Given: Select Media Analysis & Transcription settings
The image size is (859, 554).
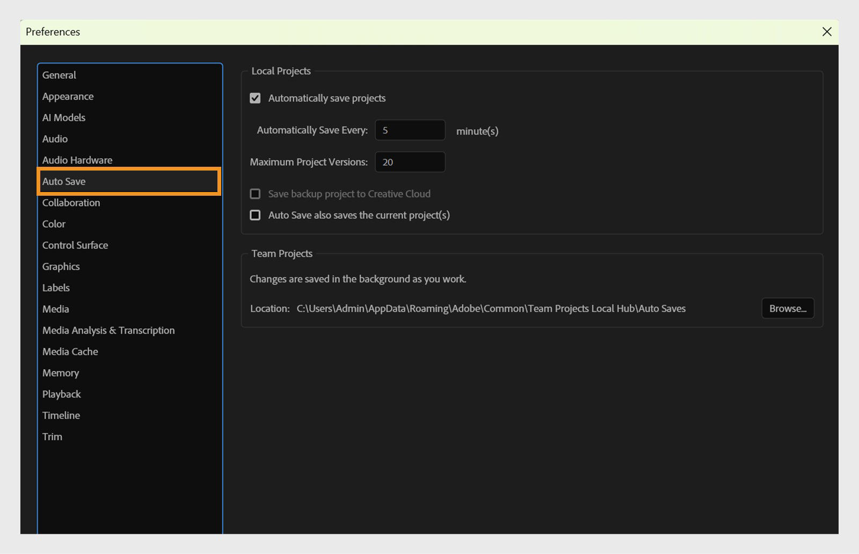Looking at the screenshot, I should point(108,330).
